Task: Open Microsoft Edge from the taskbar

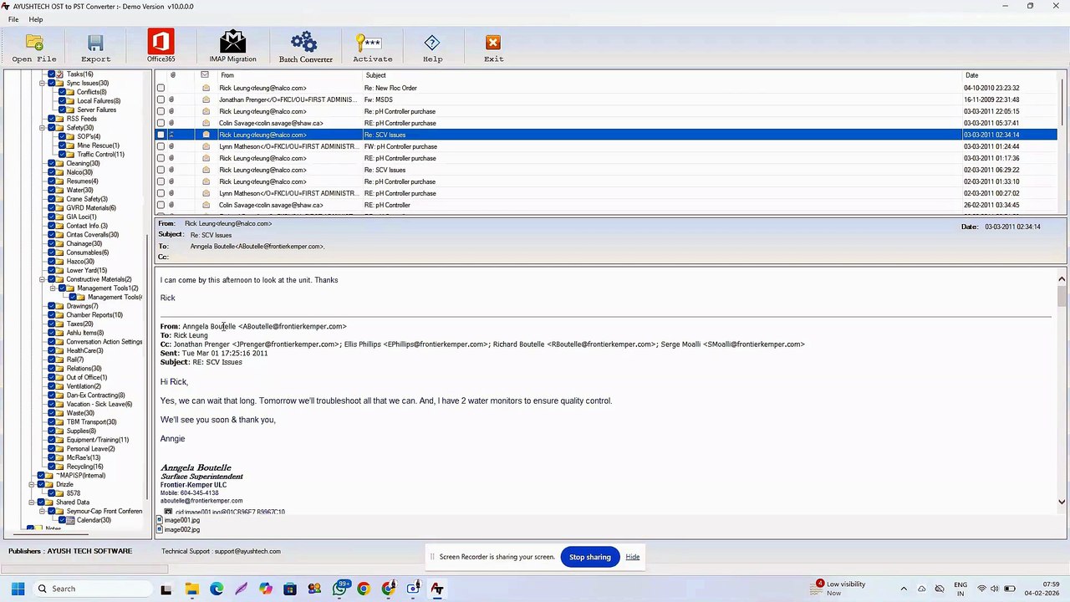Action: point(217,589)
